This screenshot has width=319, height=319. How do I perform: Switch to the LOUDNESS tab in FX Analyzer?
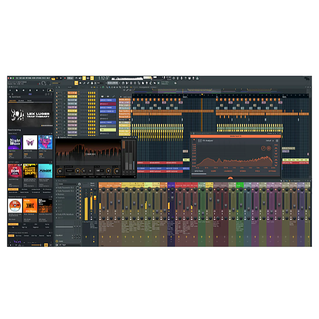pos(228,171)
